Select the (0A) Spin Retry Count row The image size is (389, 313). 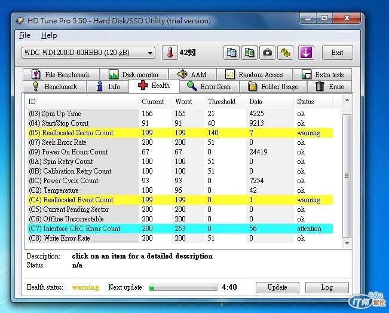click(180, 162)
